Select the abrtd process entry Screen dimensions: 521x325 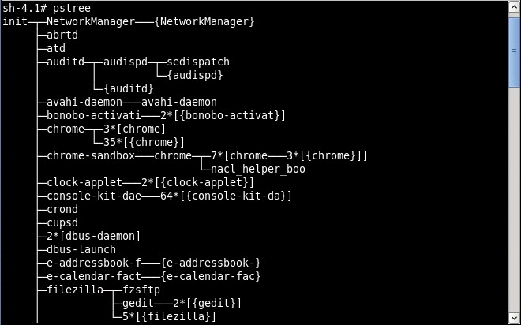(x=62, y=35)
